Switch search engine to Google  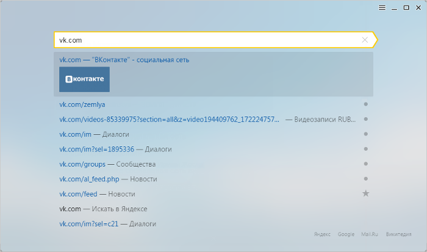coord(346,234)
